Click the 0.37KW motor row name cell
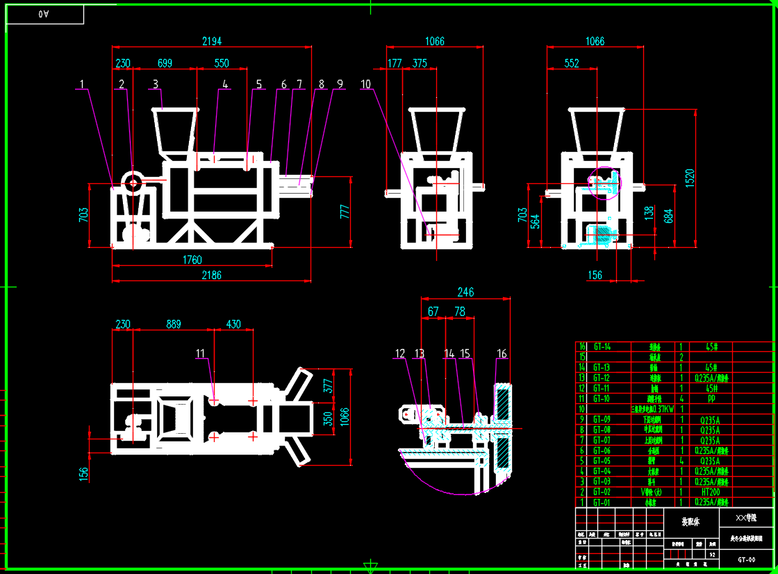The height and width of the screenshot is (574, 778). coord(652,409)
